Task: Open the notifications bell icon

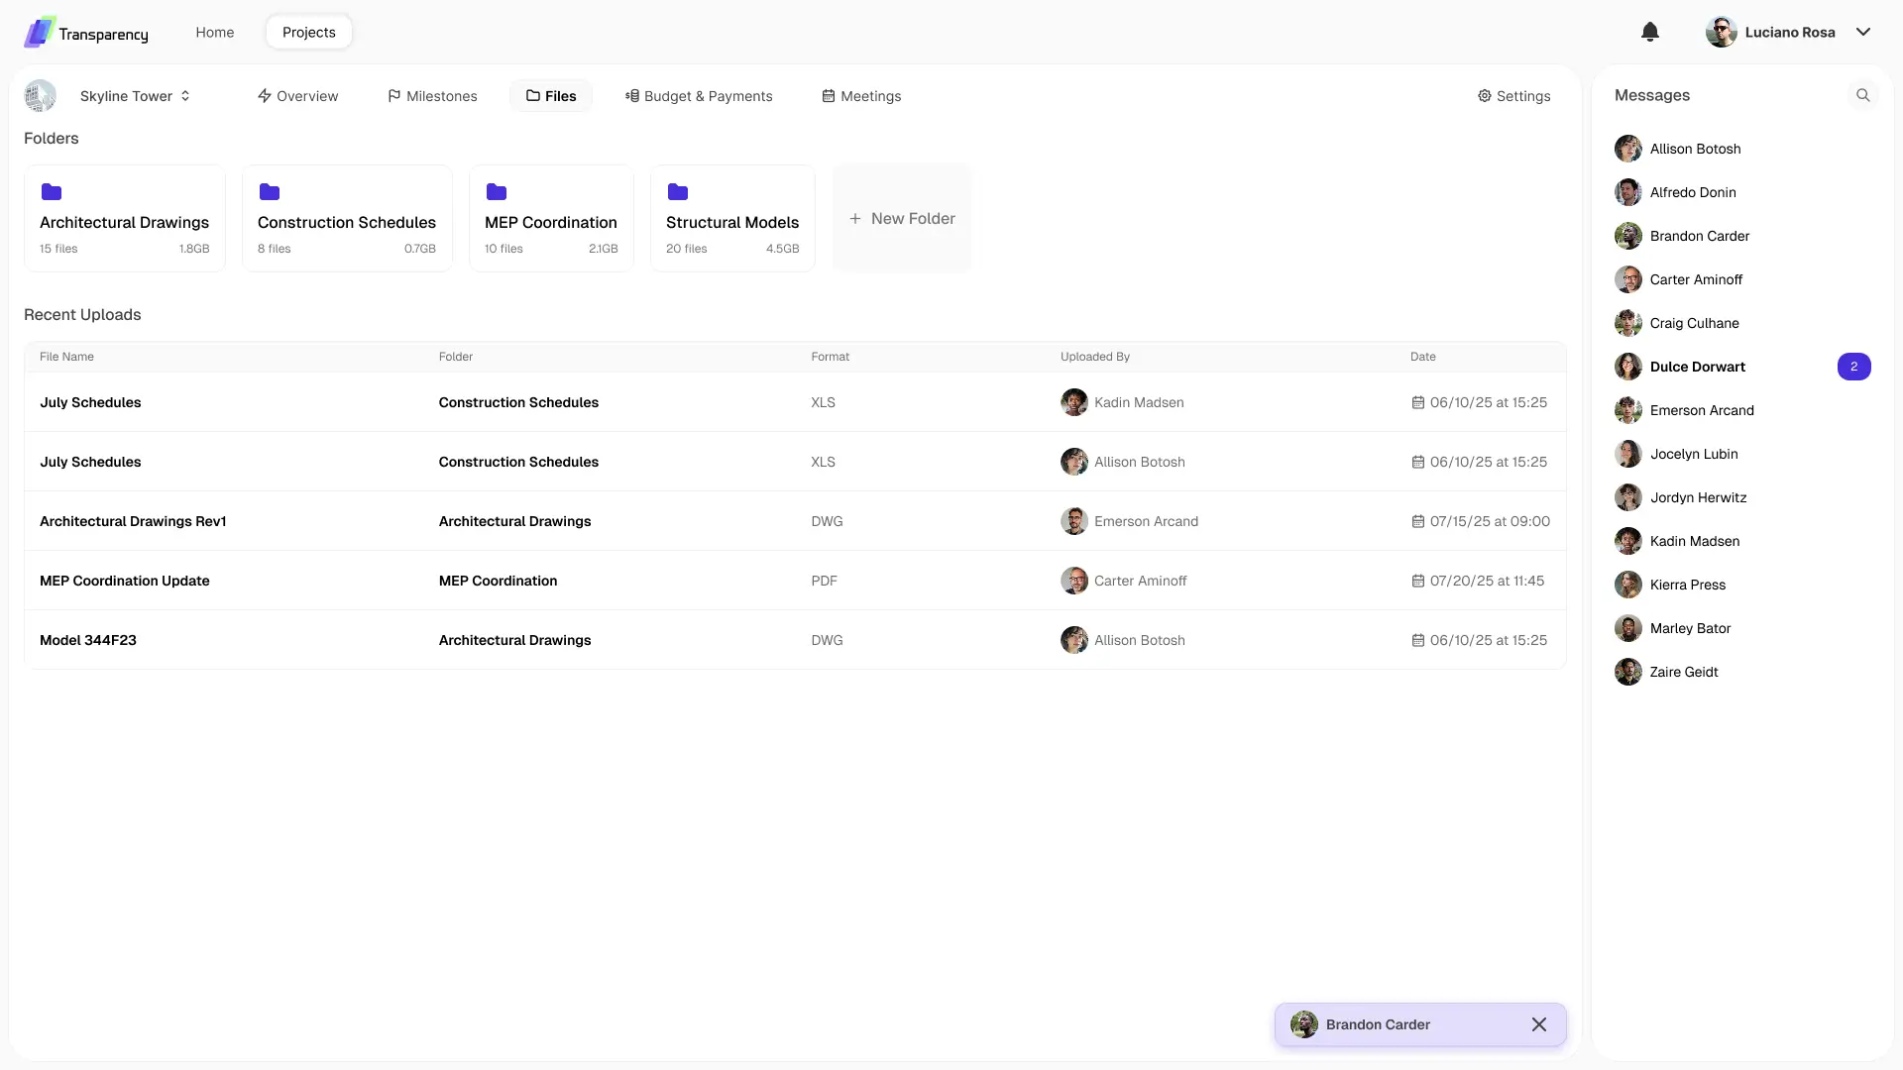Action: 1649,32
